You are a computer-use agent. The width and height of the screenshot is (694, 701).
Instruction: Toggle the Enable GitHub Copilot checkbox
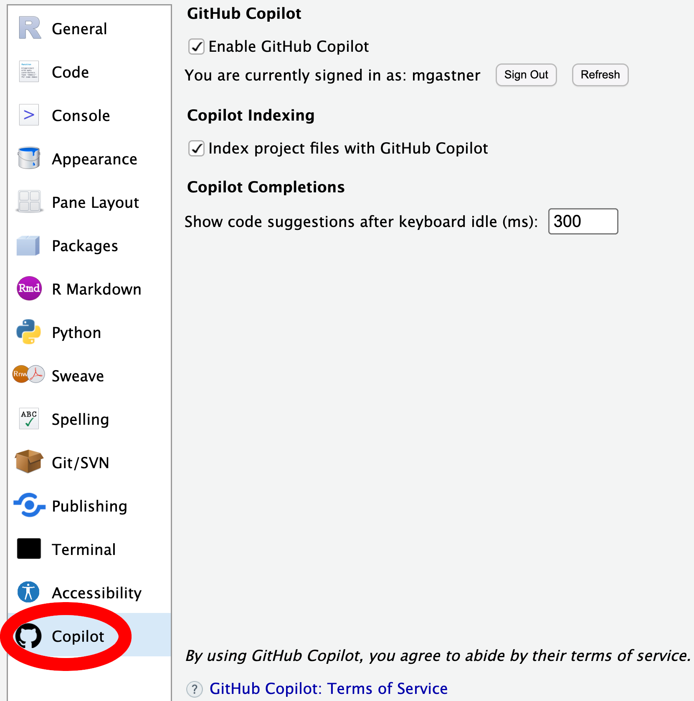point(196,46)
